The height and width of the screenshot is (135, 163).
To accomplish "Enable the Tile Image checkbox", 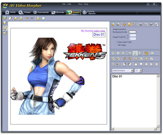I will [x=116, y=45].
